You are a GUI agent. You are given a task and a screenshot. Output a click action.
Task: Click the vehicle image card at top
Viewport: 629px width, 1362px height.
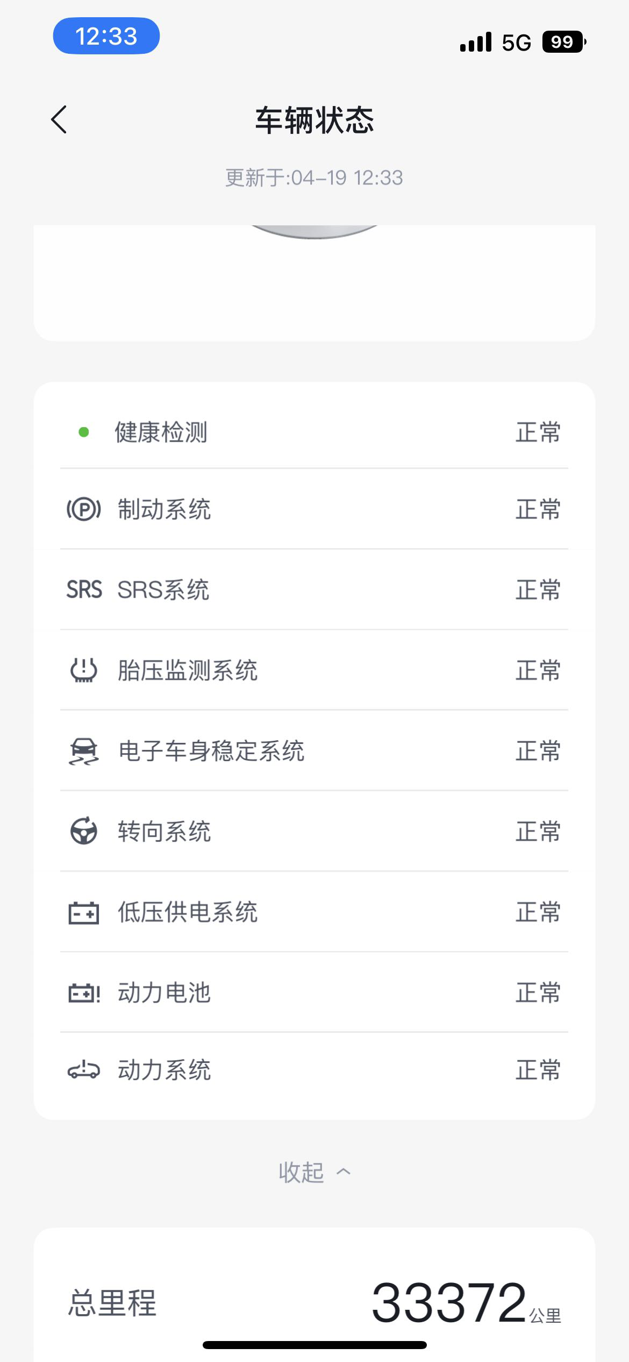[x=314, y=282]
